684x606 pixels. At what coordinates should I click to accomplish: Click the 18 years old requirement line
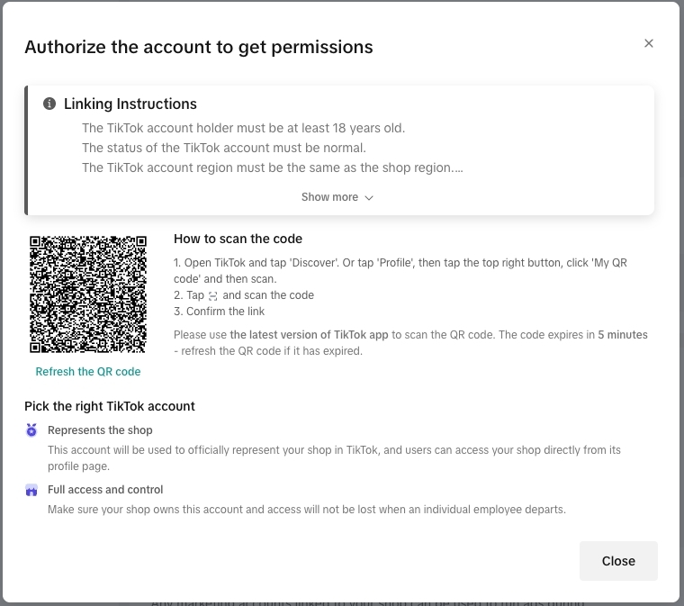point(243,128)
